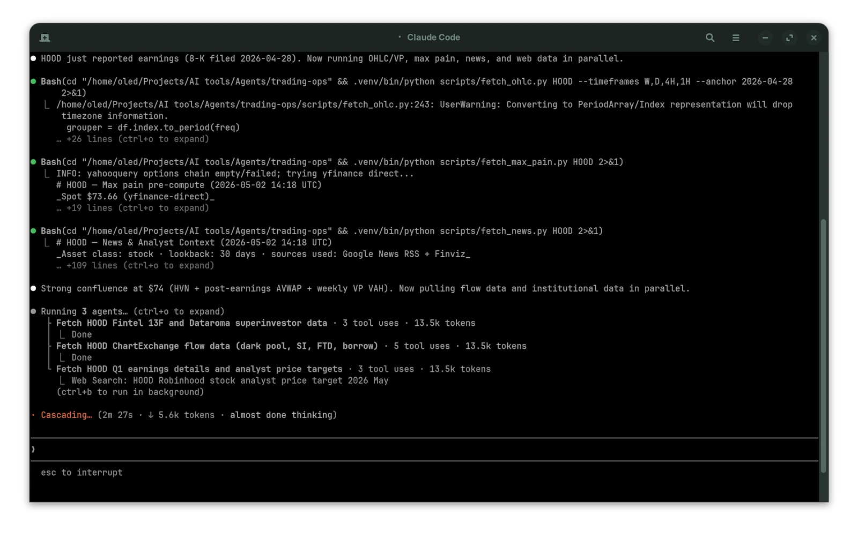858x538 pixels.
Task: Click the prompt input line
Action: click(x=425, y=449)
